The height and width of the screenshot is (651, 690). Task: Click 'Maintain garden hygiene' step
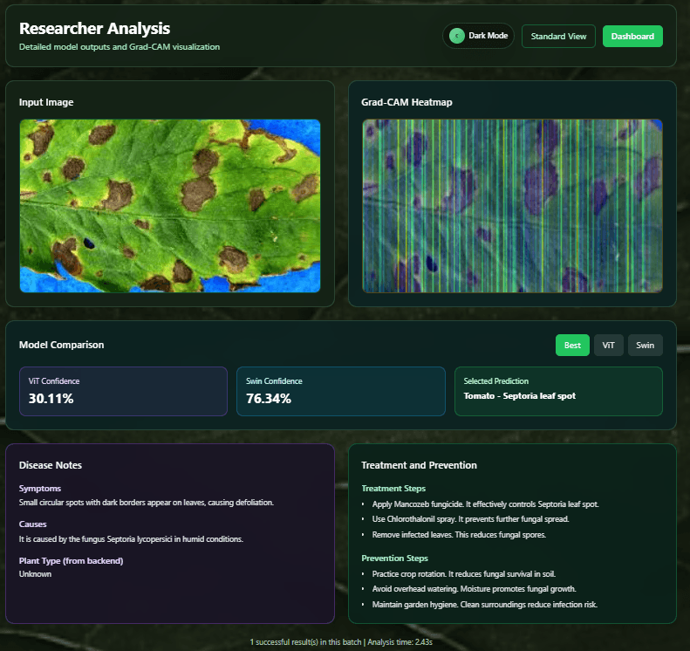pyautogui.click(x=484, y=605)
